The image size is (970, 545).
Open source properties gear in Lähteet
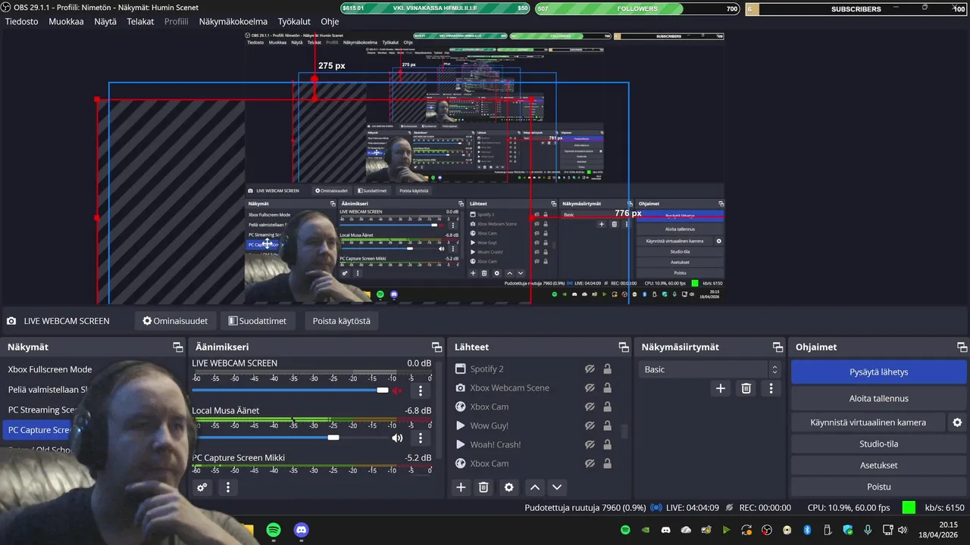pos(509,487)
